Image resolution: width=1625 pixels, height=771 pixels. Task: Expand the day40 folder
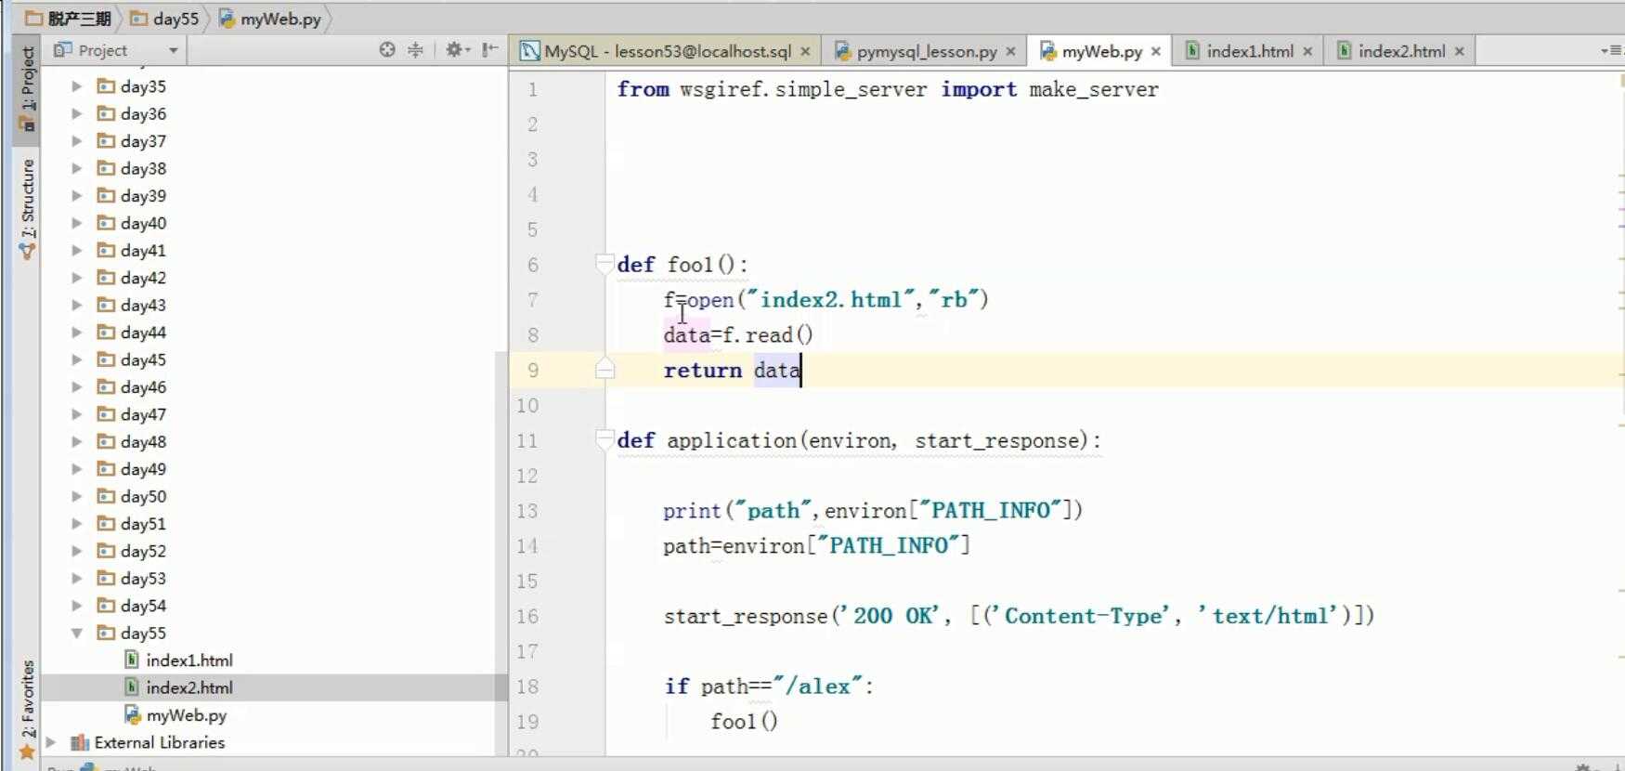[77, 223]
